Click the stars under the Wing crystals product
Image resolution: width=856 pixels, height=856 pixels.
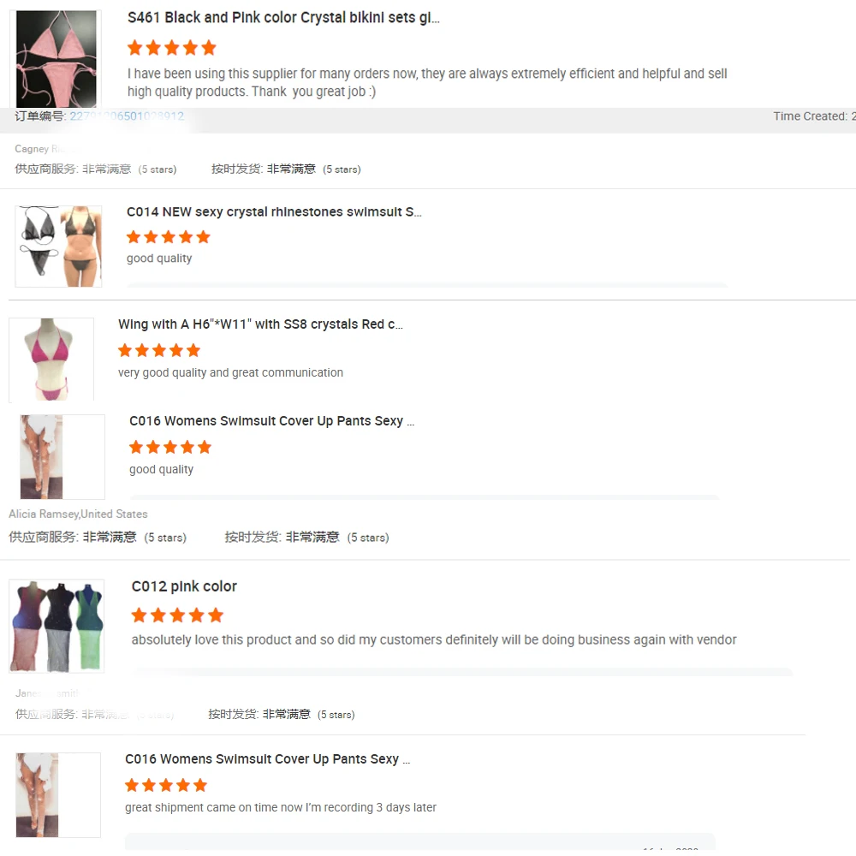point(159,350)
